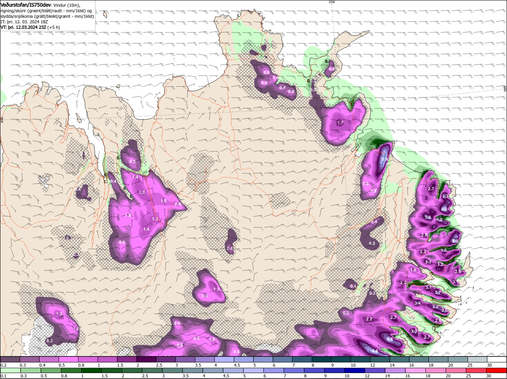Select the darkest purple swatch at 2 on snow scale
The width and height of the screenshot is (507, 379).
146,360
